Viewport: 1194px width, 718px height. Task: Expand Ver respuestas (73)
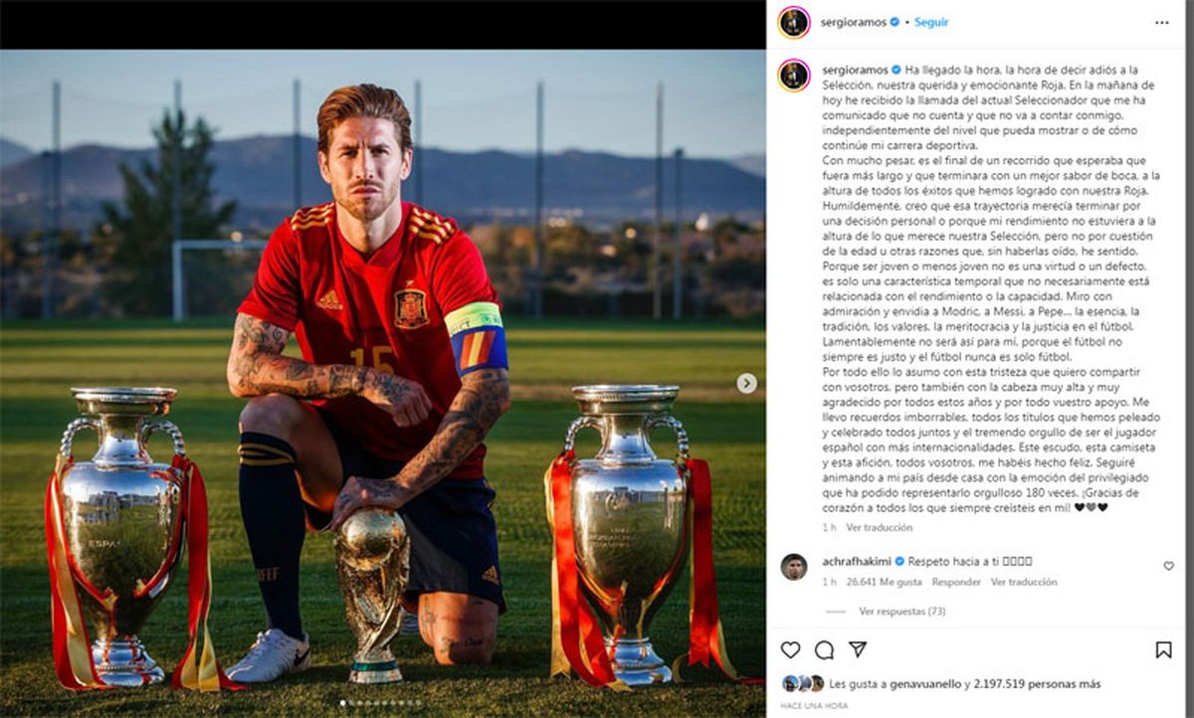tap(901, 611)
